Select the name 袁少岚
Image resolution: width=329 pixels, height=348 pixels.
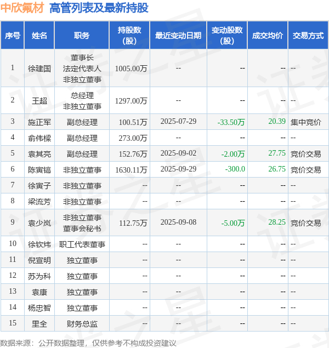coord(39,223)
